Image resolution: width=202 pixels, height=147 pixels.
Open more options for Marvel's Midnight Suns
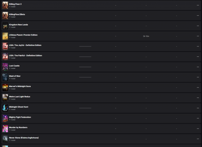click(x=198, y=87)
